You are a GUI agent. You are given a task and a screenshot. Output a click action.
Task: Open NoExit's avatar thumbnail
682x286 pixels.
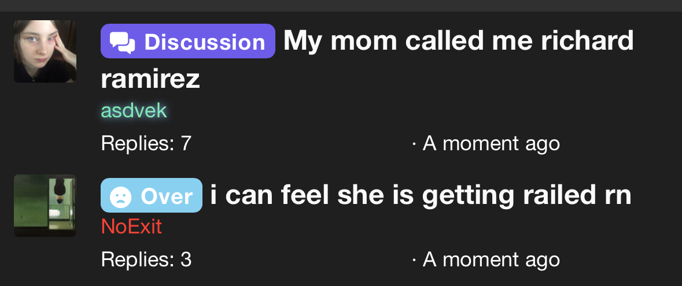tap(45, 206)
